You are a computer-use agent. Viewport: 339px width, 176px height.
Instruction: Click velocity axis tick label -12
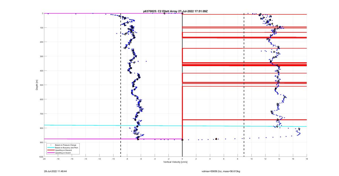tap(99, 159)
